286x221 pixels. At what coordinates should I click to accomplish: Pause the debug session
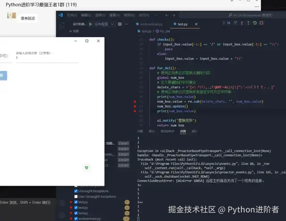(x=229, y=23)
